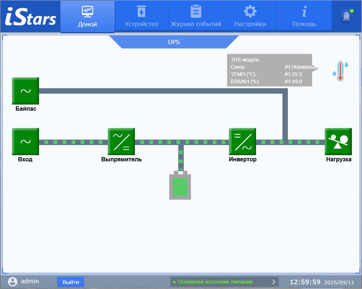The image size is (362, 289).
Task: Click the Bypass (Байпас) power source icon
Action: tap(25, 91)
